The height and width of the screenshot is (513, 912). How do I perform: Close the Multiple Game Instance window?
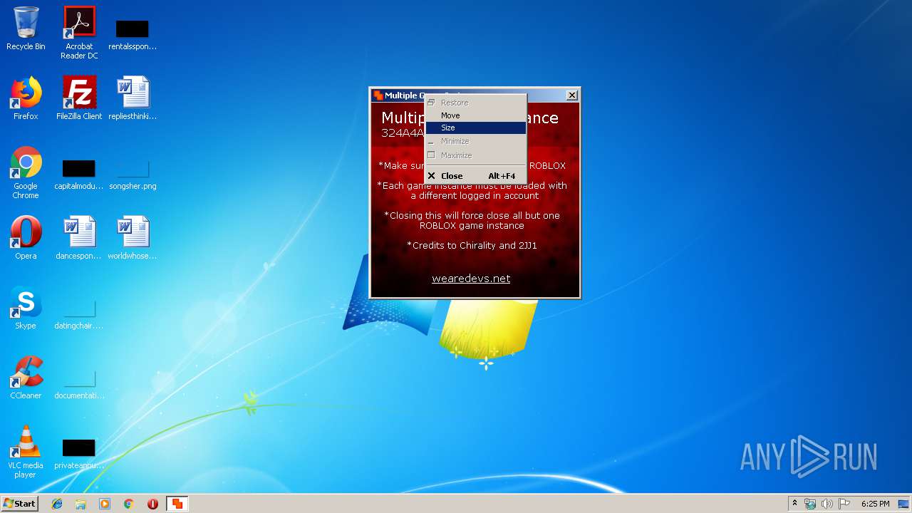pos(571,95)
